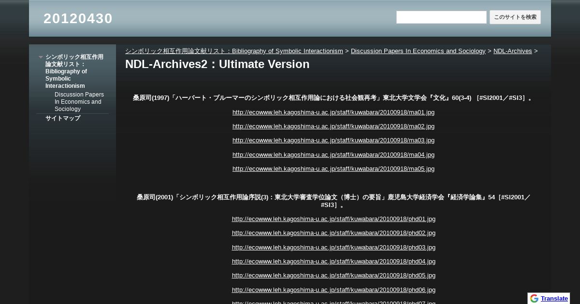Click the 20120430 site title
The width and height of the screenshot is (580, 304).
pyautogui.click(x=78, y=18)
